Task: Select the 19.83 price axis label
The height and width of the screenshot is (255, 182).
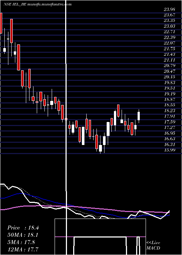Action: 170,82
